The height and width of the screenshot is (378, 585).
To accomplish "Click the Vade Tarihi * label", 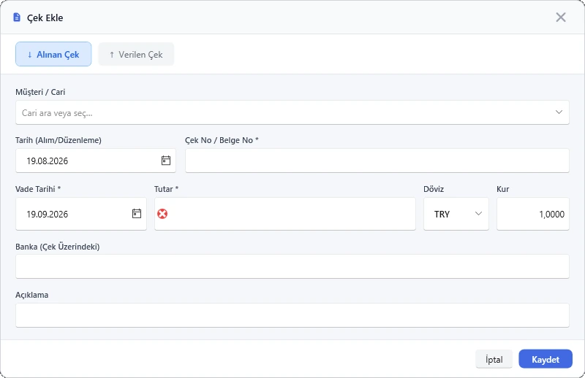I will (38, 189).
